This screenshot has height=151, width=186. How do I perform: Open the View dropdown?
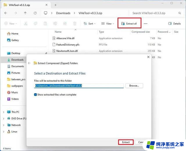(x=108, y=24)
